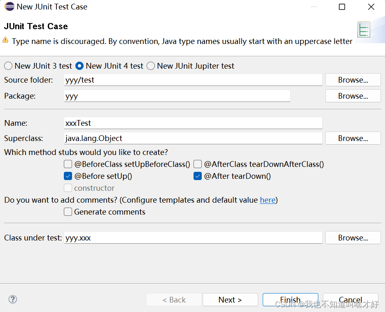The width and height of the screenshot is (385, 312).
Task: Click the Next > button
Action: [230, 300]
